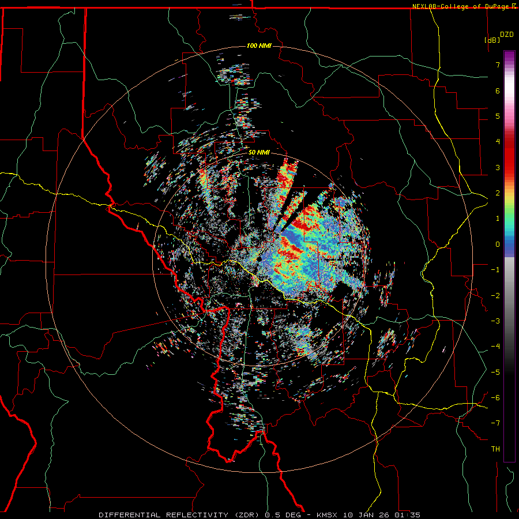Click the positive 7 value on scale
This screenshot has width=519, height=519.
pyautogui.click(x=498, y=65)
